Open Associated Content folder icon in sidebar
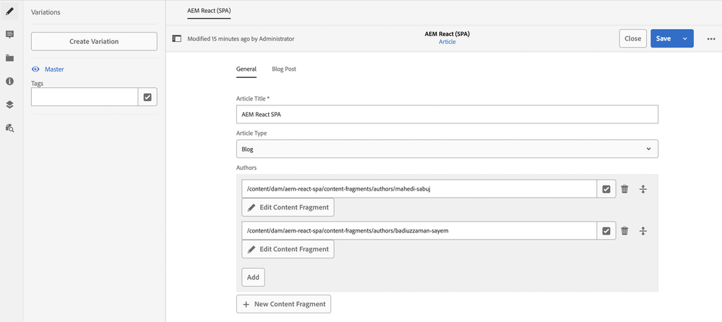Viewport: 722px width, 322px height. [9, 58]
